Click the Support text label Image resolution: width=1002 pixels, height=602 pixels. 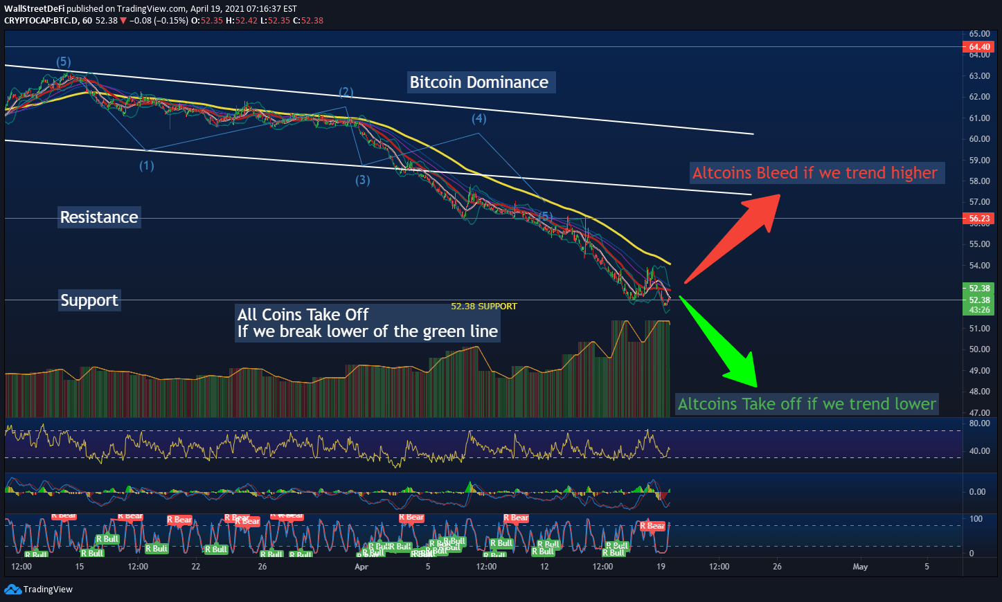click(89, 300)
